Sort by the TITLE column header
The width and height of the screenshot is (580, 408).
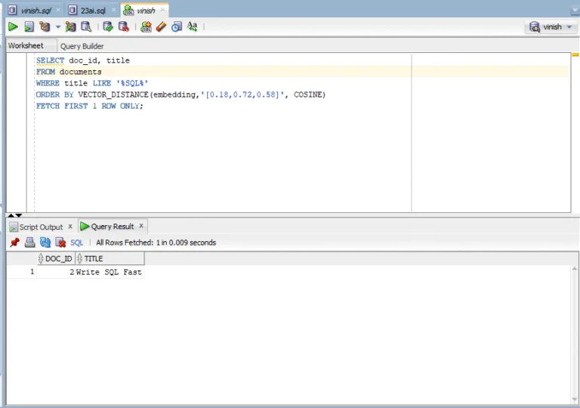tap(110, 259)
